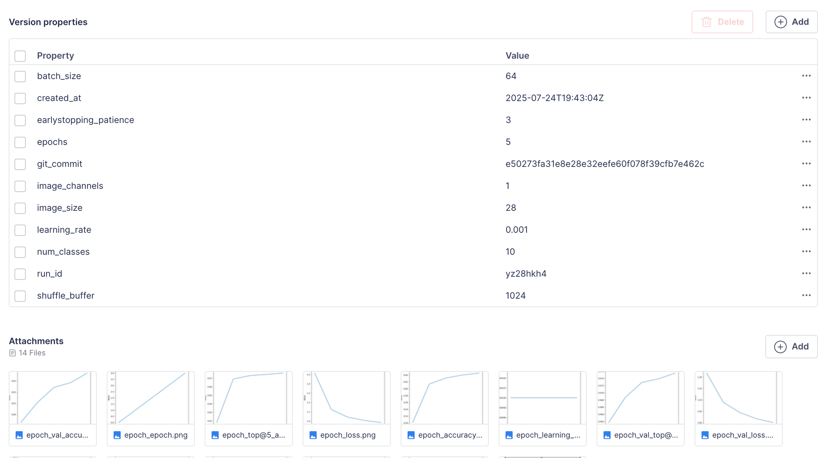The image size is (831, 458).
Task: Click image file icon for epoch_loss.png
Action: click(x=313, y=435)
